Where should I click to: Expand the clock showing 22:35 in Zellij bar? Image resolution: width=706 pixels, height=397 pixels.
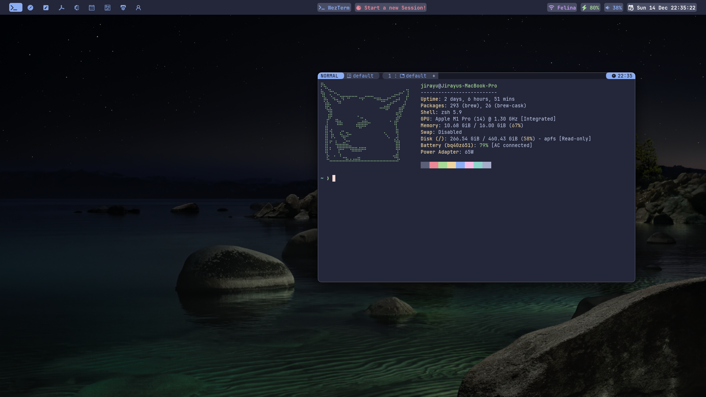coord(620,76)
